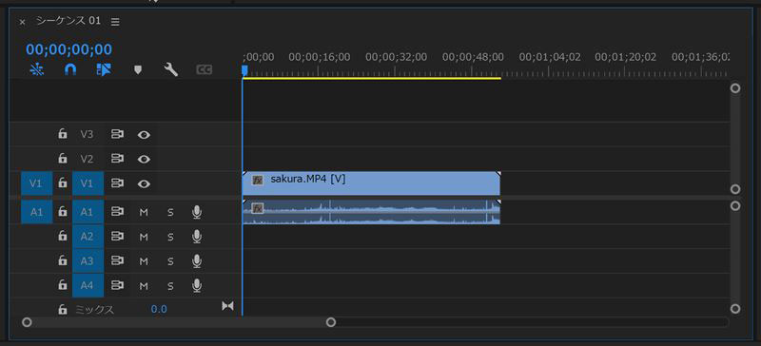Hide the V1 track output eye

(144, 183)
